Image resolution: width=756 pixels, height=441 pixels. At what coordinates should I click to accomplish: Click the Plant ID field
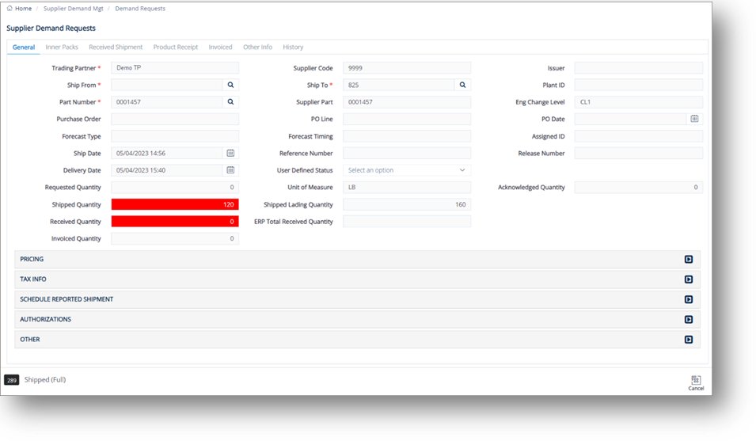pyautogui.click(x=638, y=85)
